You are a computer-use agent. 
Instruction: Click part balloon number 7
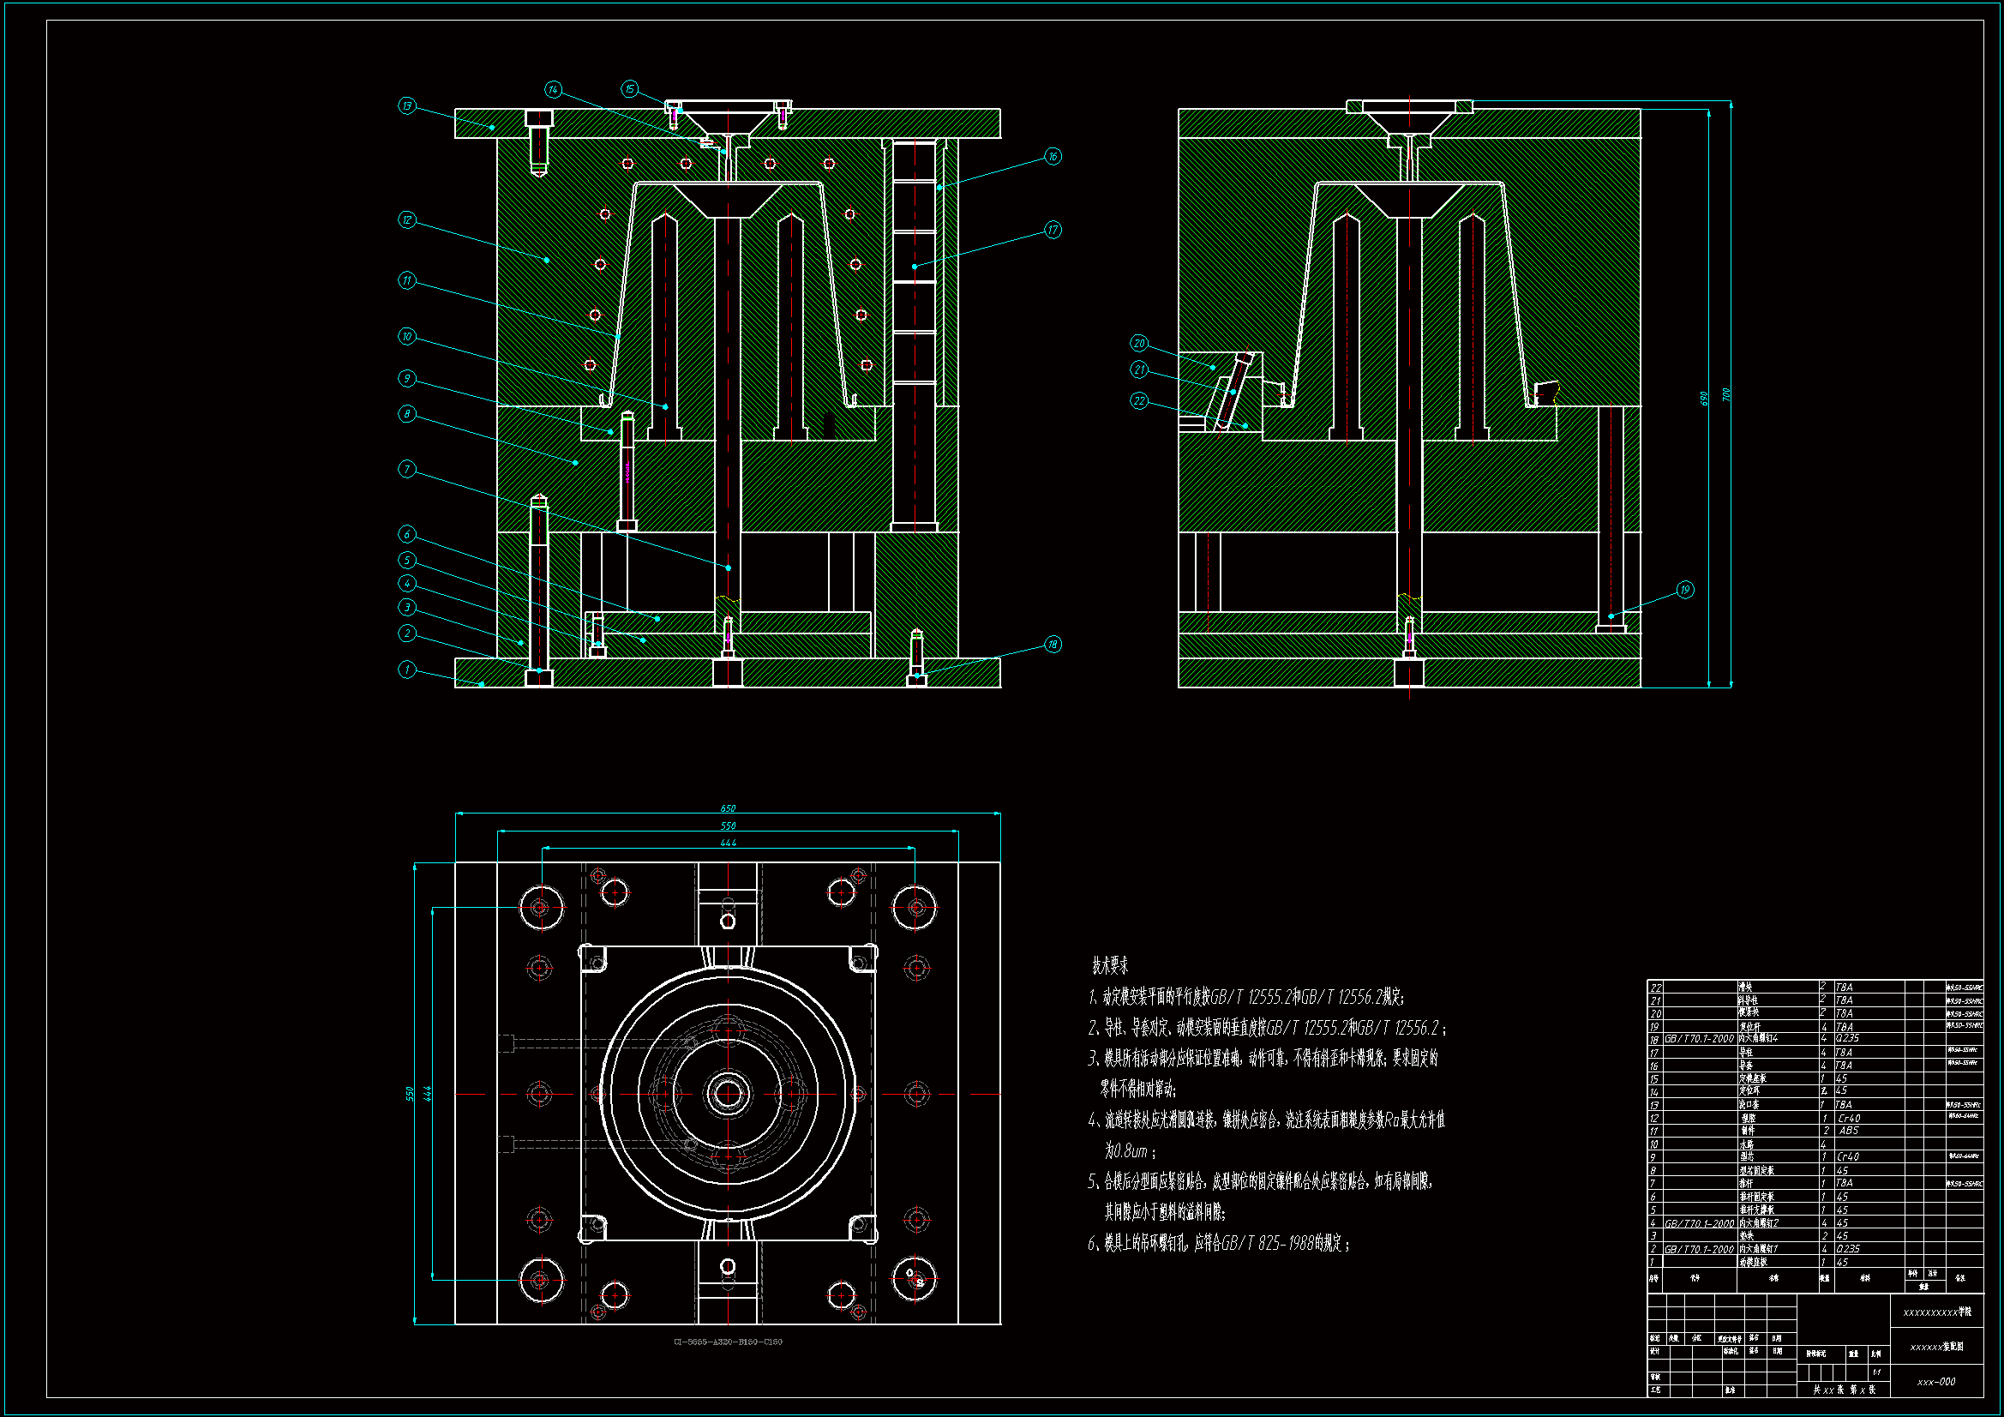(407, 470)
